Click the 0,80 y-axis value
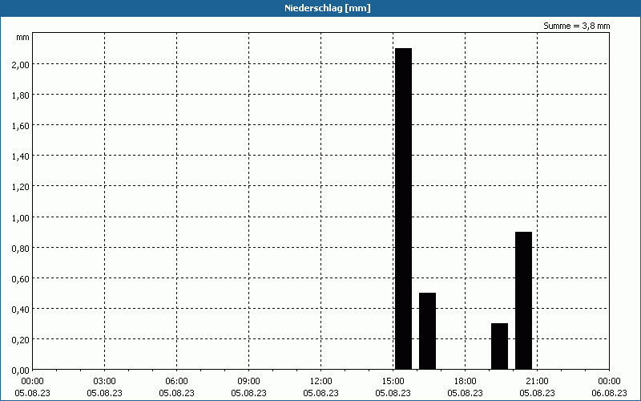 (21, 248)
